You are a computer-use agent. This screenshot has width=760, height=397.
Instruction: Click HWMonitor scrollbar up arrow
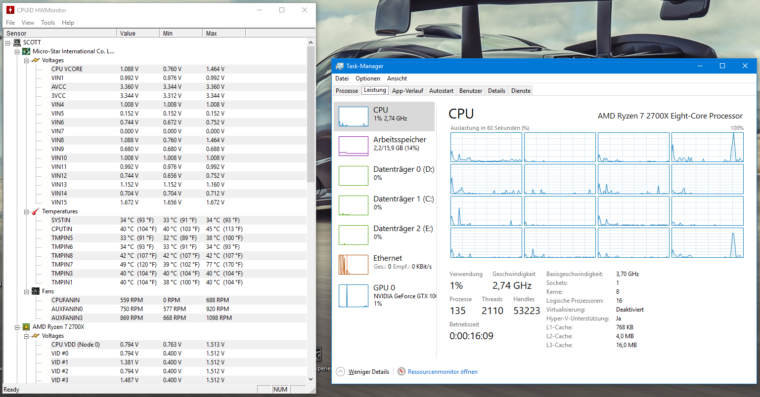click(311, 42)
